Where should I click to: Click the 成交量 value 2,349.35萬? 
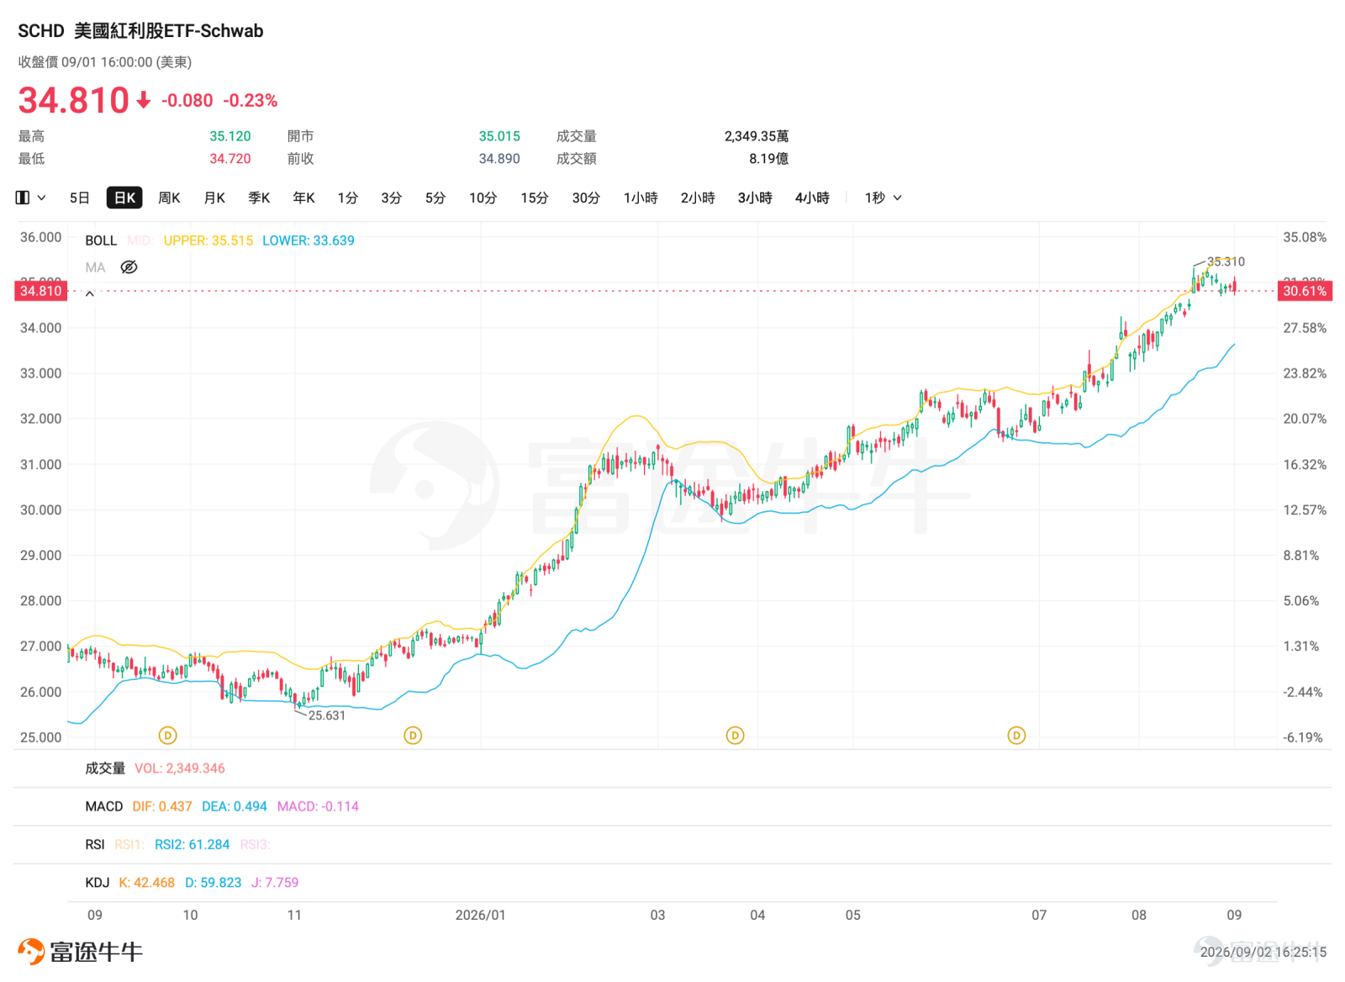pyautogui.click(x=757, y=136)
